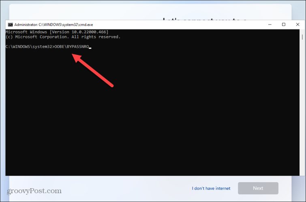306x202 pixels.
Task: Click the Microsoft Windows version line
Action: (x=57, y=32)
